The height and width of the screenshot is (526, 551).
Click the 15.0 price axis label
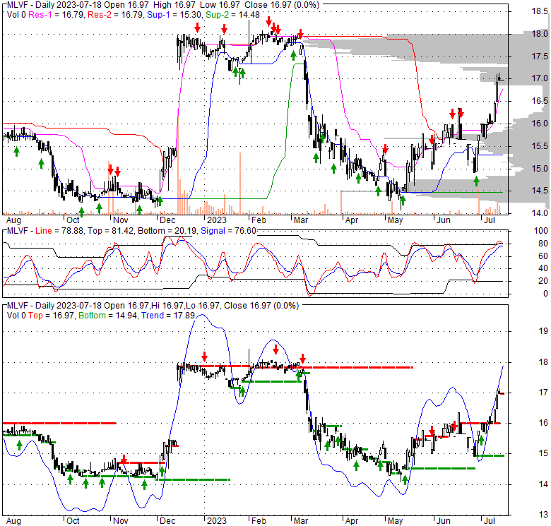tap(540, 169)
